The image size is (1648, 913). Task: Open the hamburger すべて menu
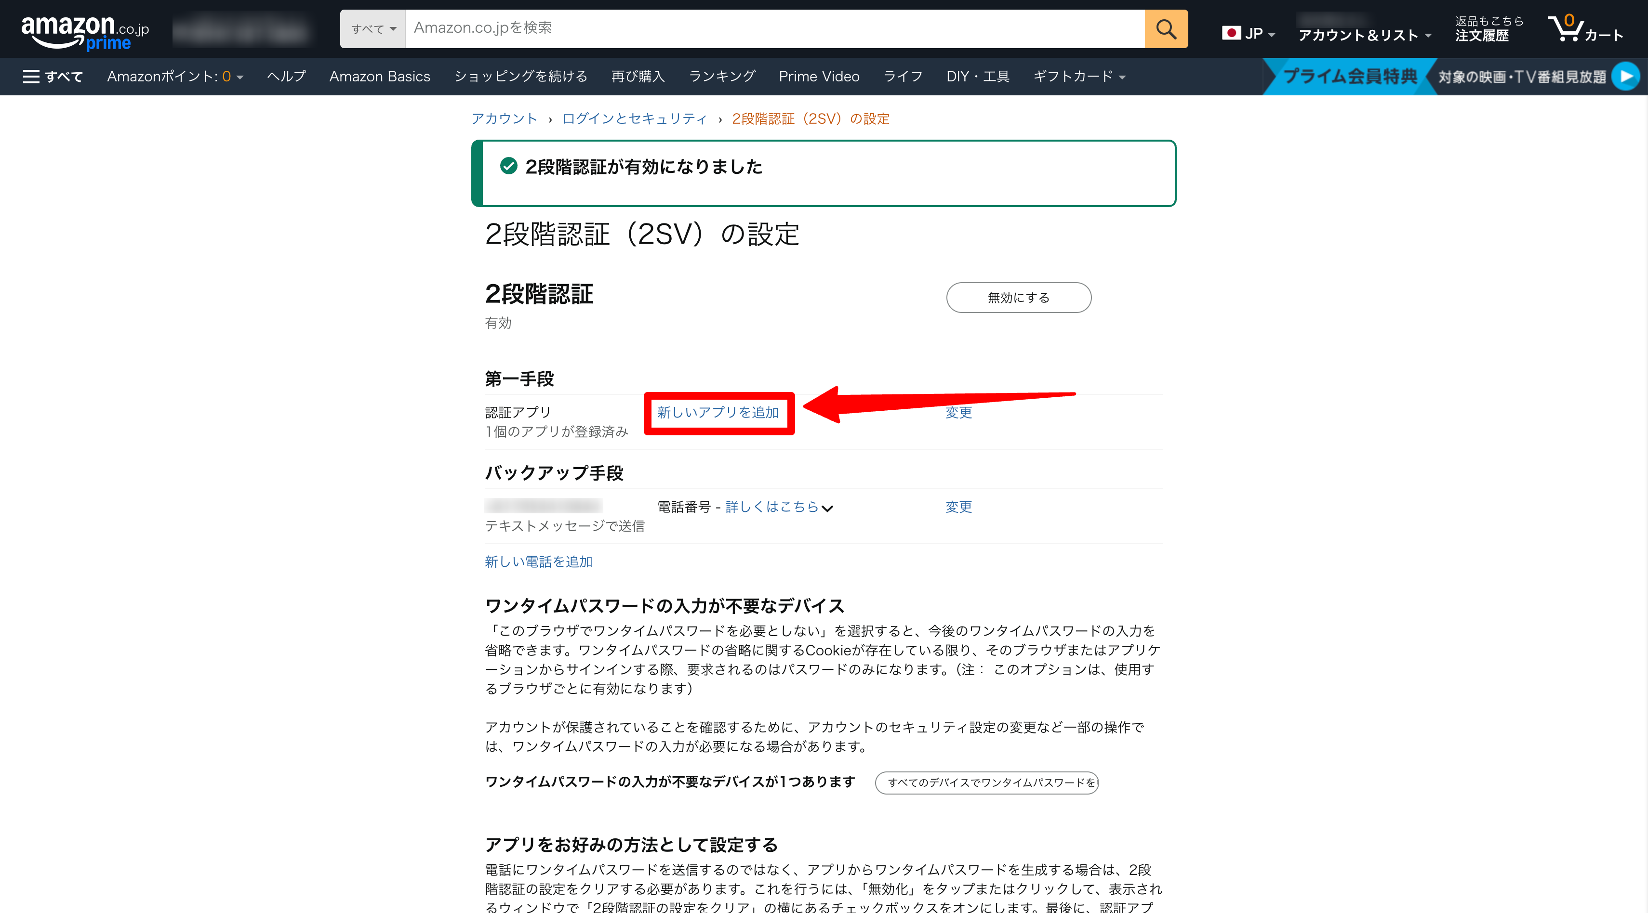(53, 77)
